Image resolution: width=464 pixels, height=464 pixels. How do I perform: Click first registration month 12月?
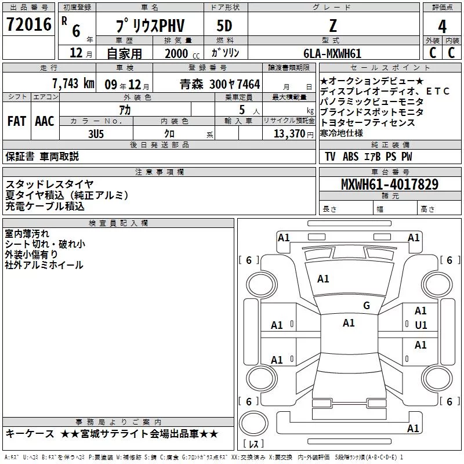pos(81,53)
